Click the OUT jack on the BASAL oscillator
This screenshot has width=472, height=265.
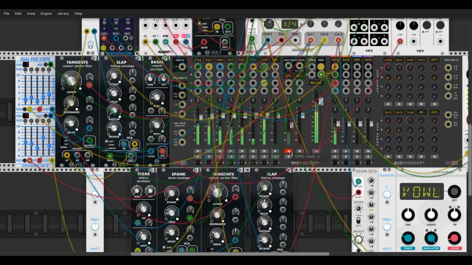coord(162,151)
